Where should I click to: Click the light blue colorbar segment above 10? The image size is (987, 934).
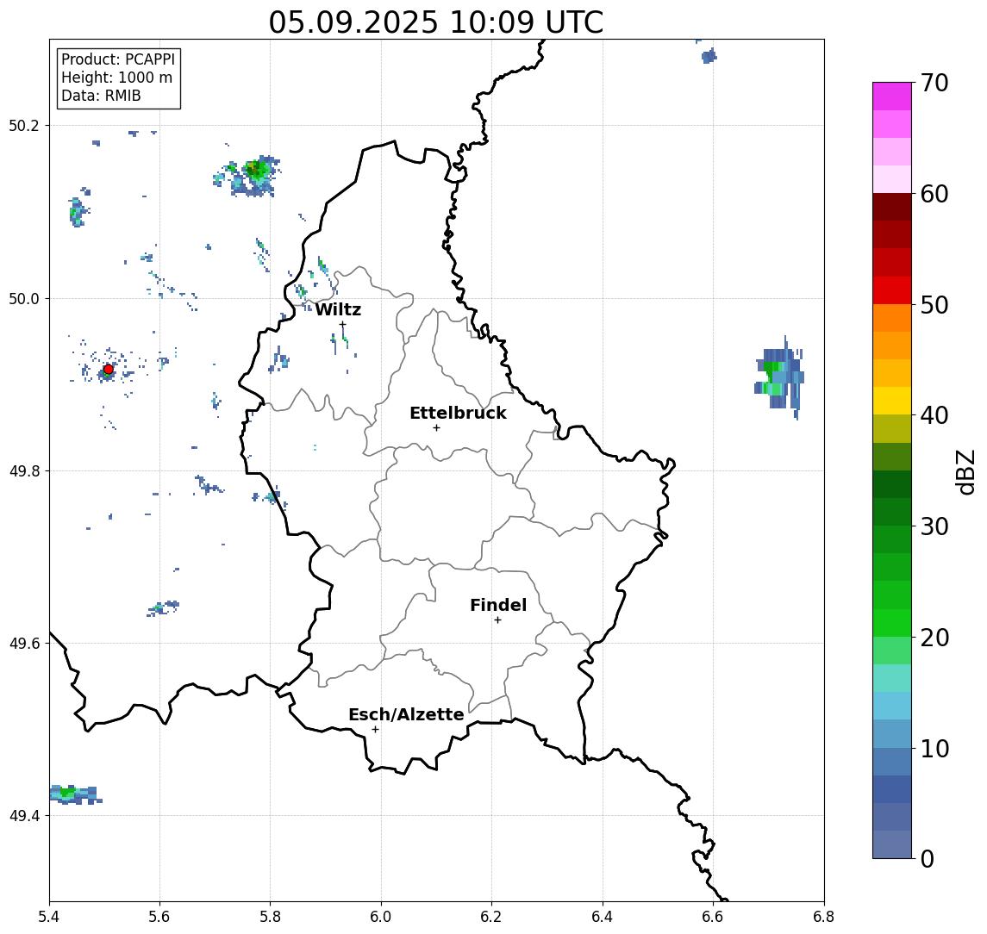point(892,733)
